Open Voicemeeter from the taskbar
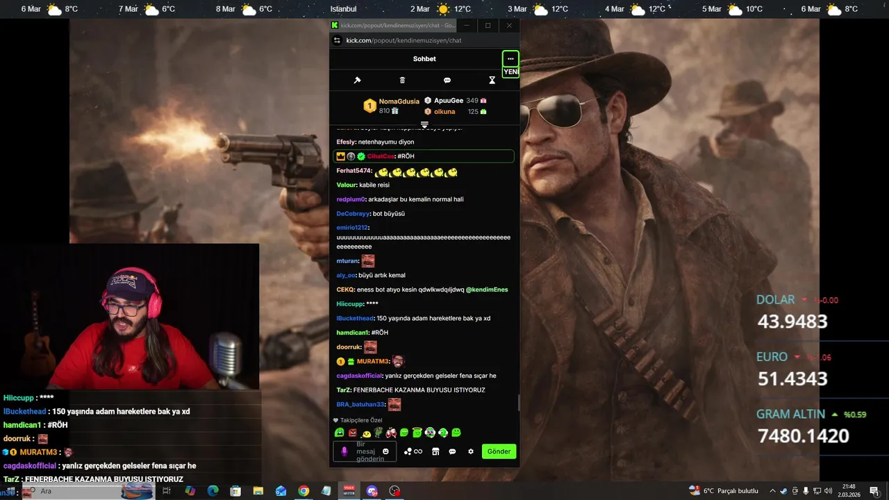Image resolution: width=889 pixels, height=500 pixels. (x=349, y=491)
